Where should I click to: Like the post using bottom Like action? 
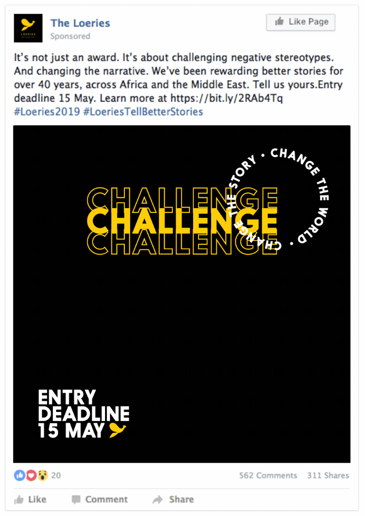tap(30, 500)
